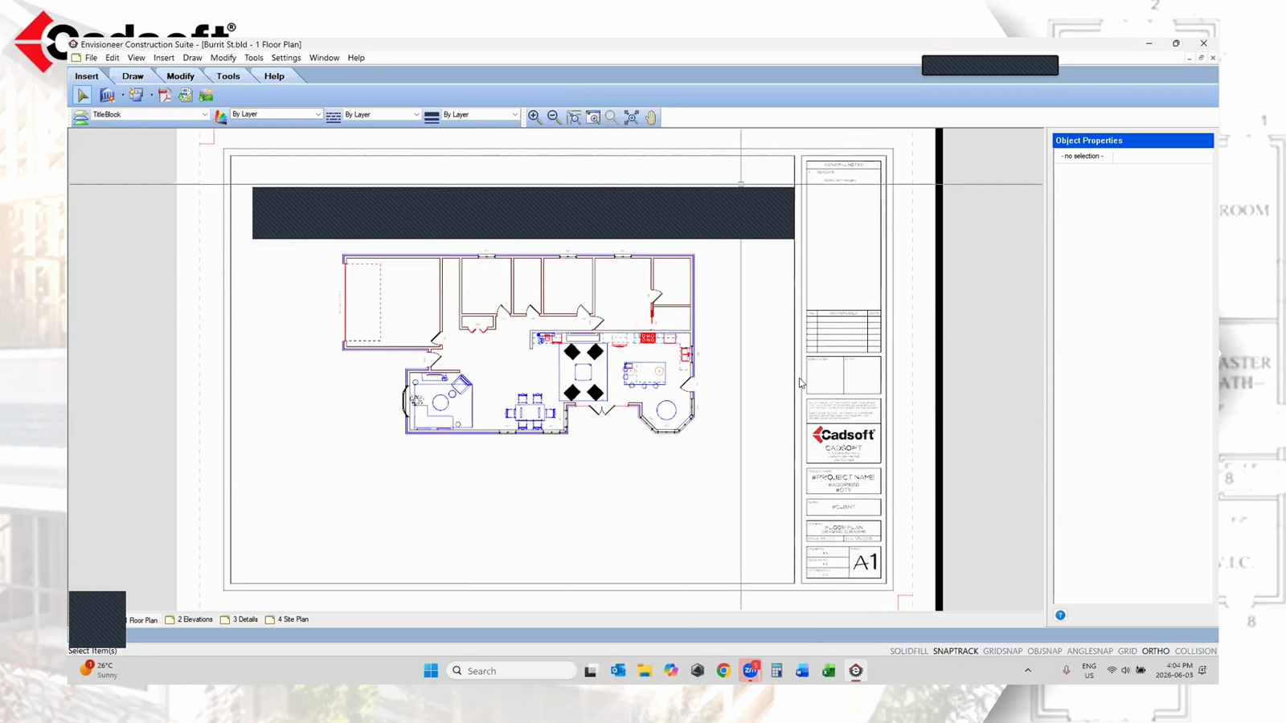Click the Zoom Out magnifier

click(x=554, y=117)
